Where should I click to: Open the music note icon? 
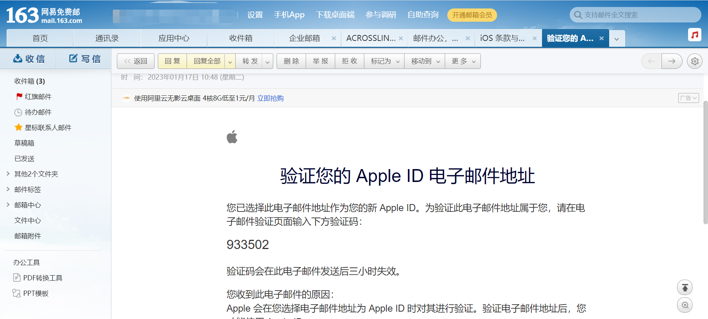coord(695,35)
